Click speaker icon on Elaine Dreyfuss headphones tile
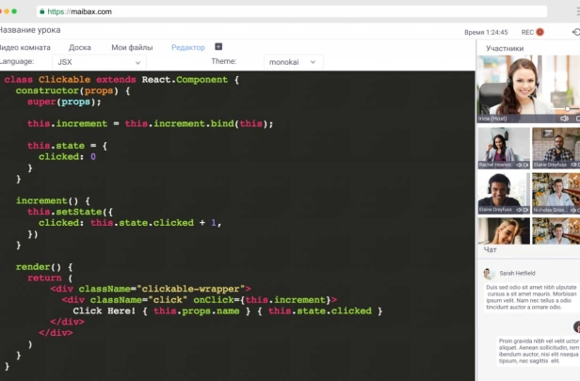The width and height of the screenshot is (580, 381). point(519,210)
